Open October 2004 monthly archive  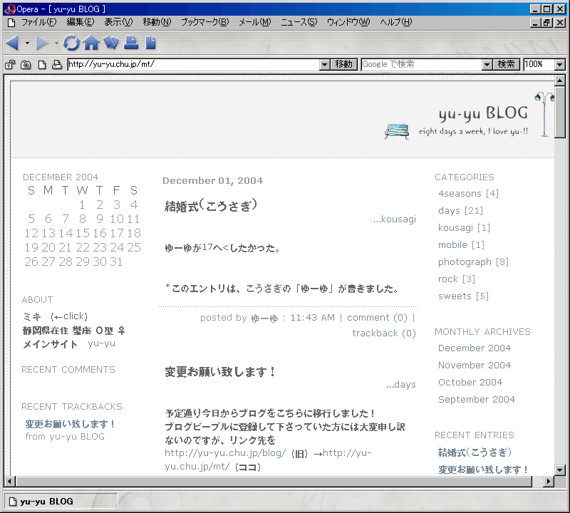point(470,382)
